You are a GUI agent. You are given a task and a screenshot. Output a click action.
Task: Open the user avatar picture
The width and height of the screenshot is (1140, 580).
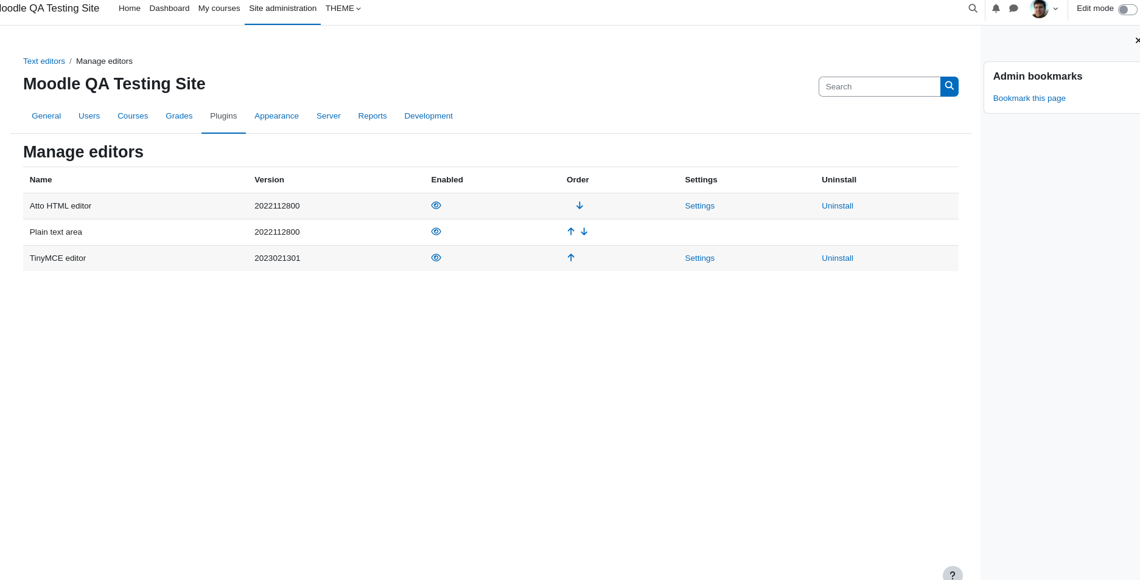coord(1039,9)
